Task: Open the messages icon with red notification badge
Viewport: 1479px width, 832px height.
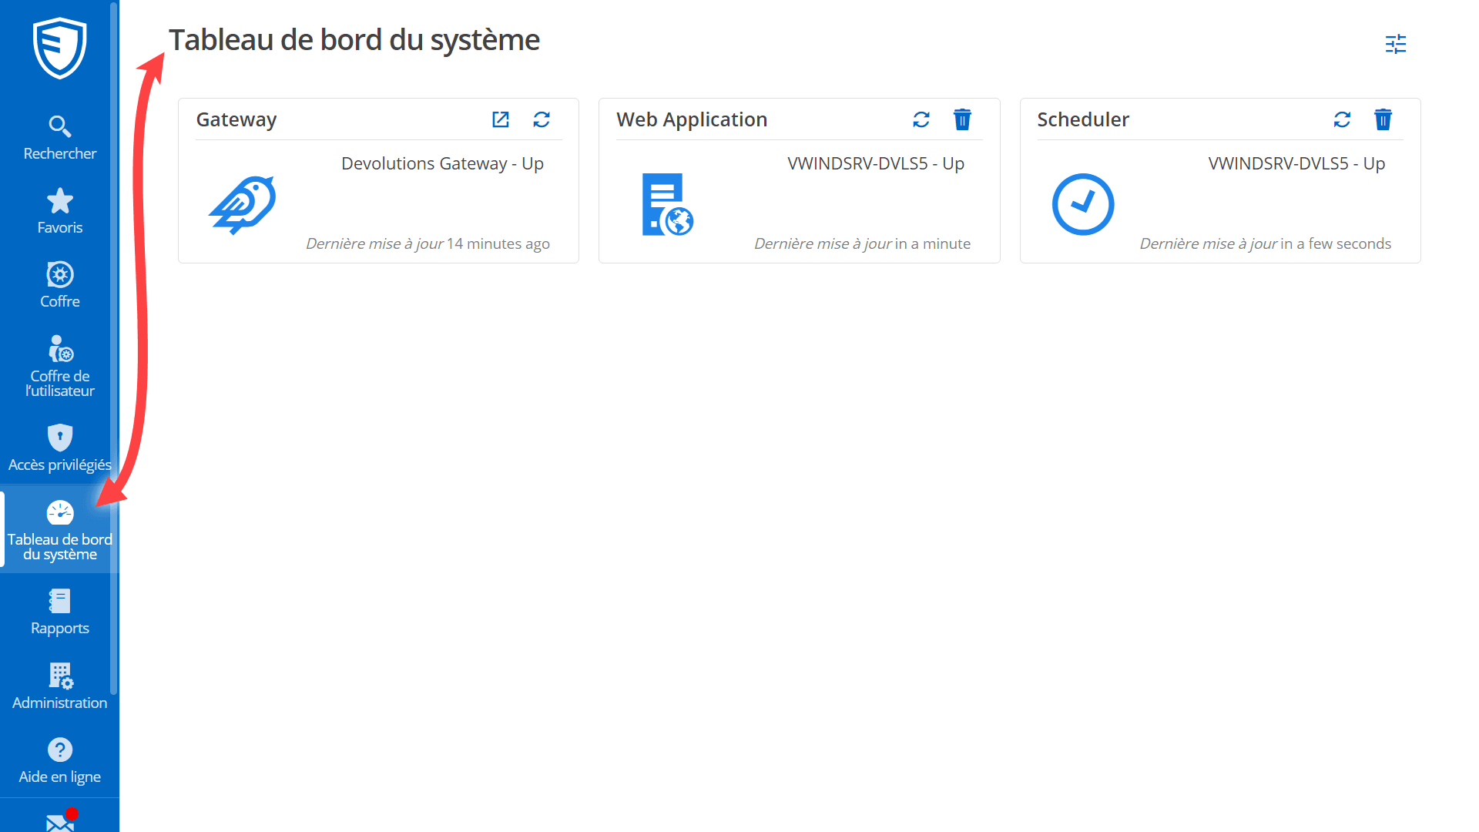Action: 59,820
